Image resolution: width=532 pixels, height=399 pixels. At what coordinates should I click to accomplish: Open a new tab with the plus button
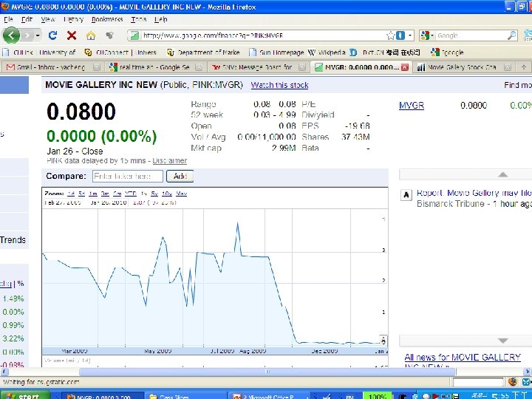[524, 67]
